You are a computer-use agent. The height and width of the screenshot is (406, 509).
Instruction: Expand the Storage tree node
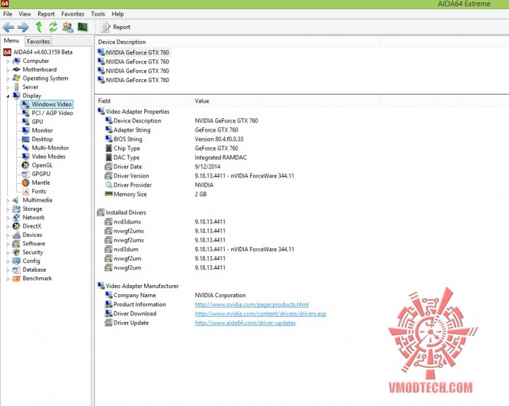[8, 209]
